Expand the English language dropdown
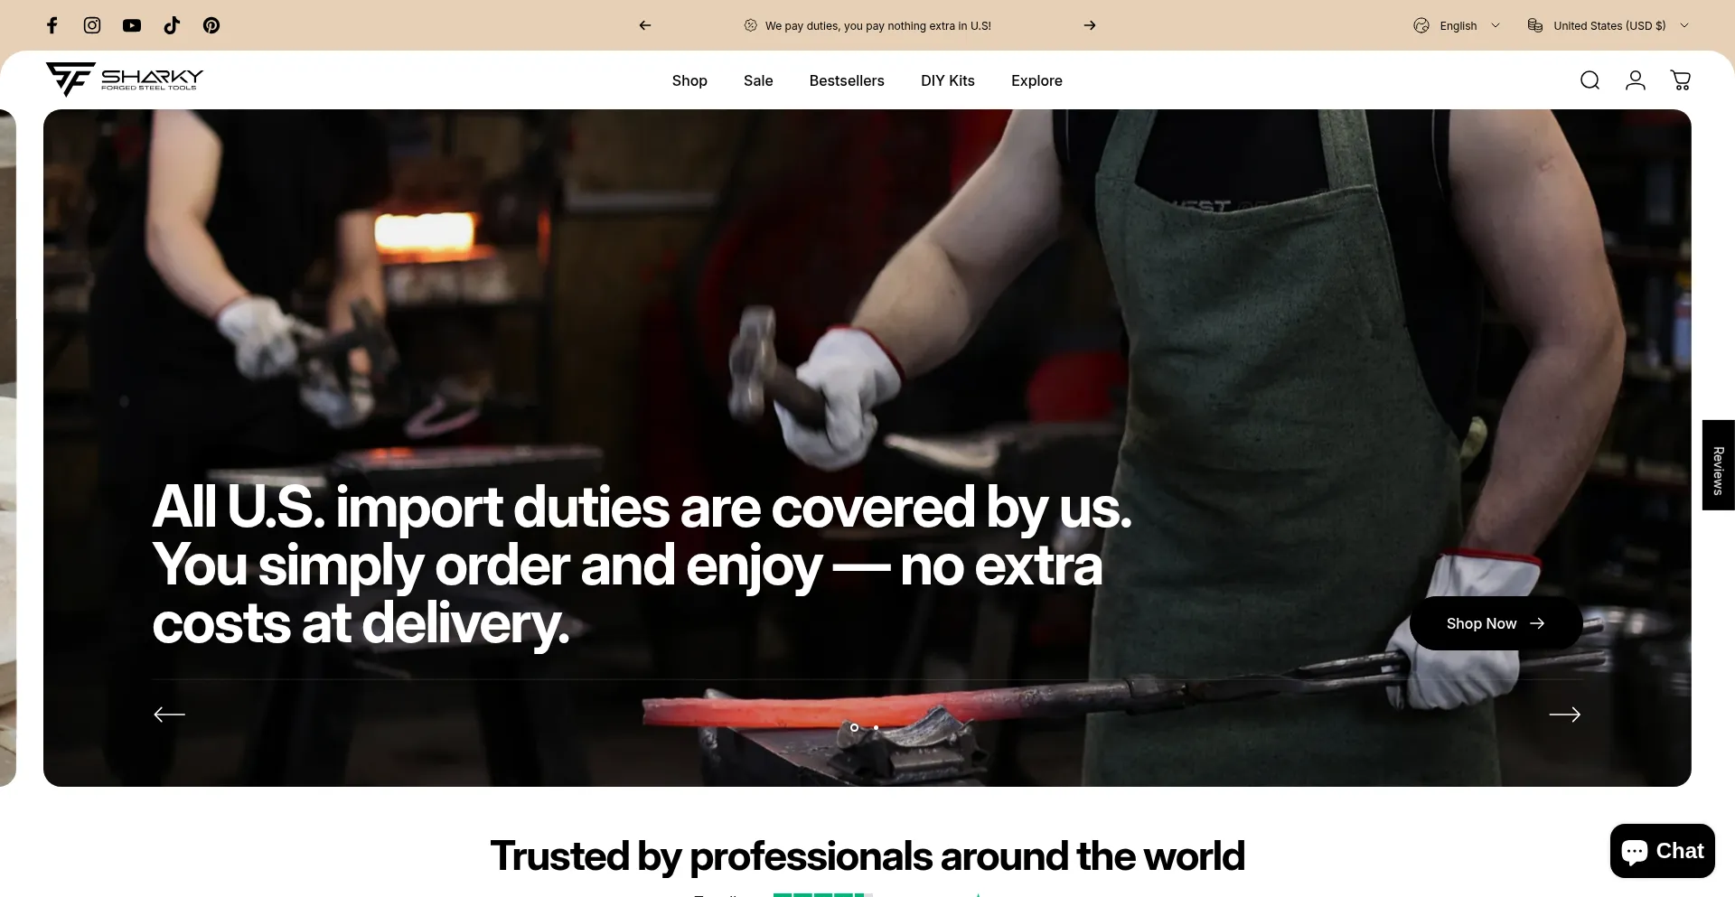This screenshot has height=897, width=1735. pos(1457,25)
